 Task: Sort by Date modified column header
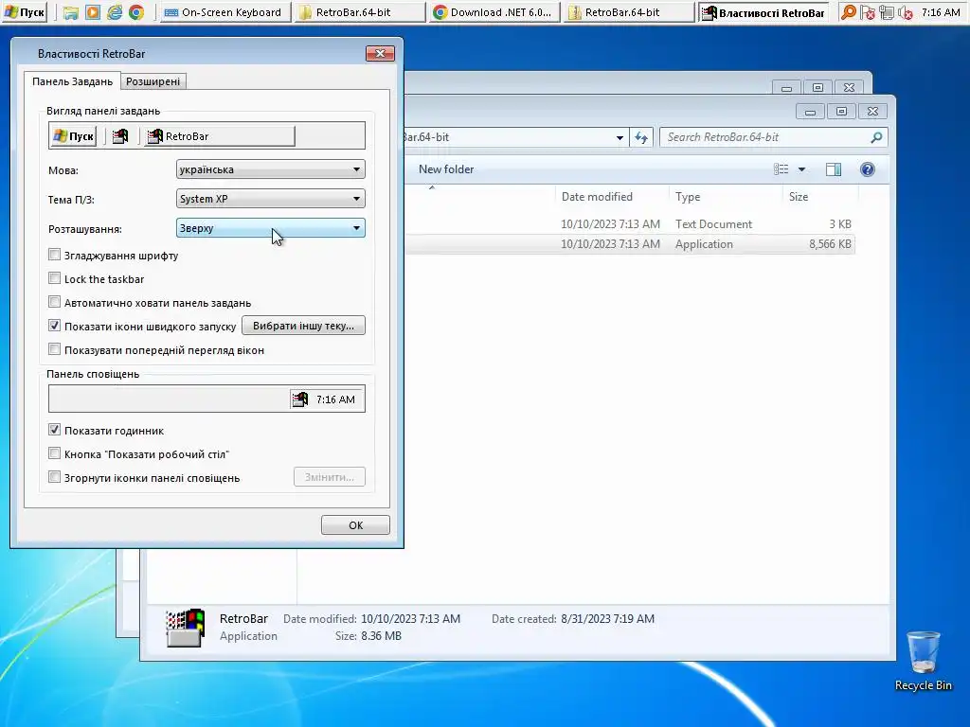(597, 197)
